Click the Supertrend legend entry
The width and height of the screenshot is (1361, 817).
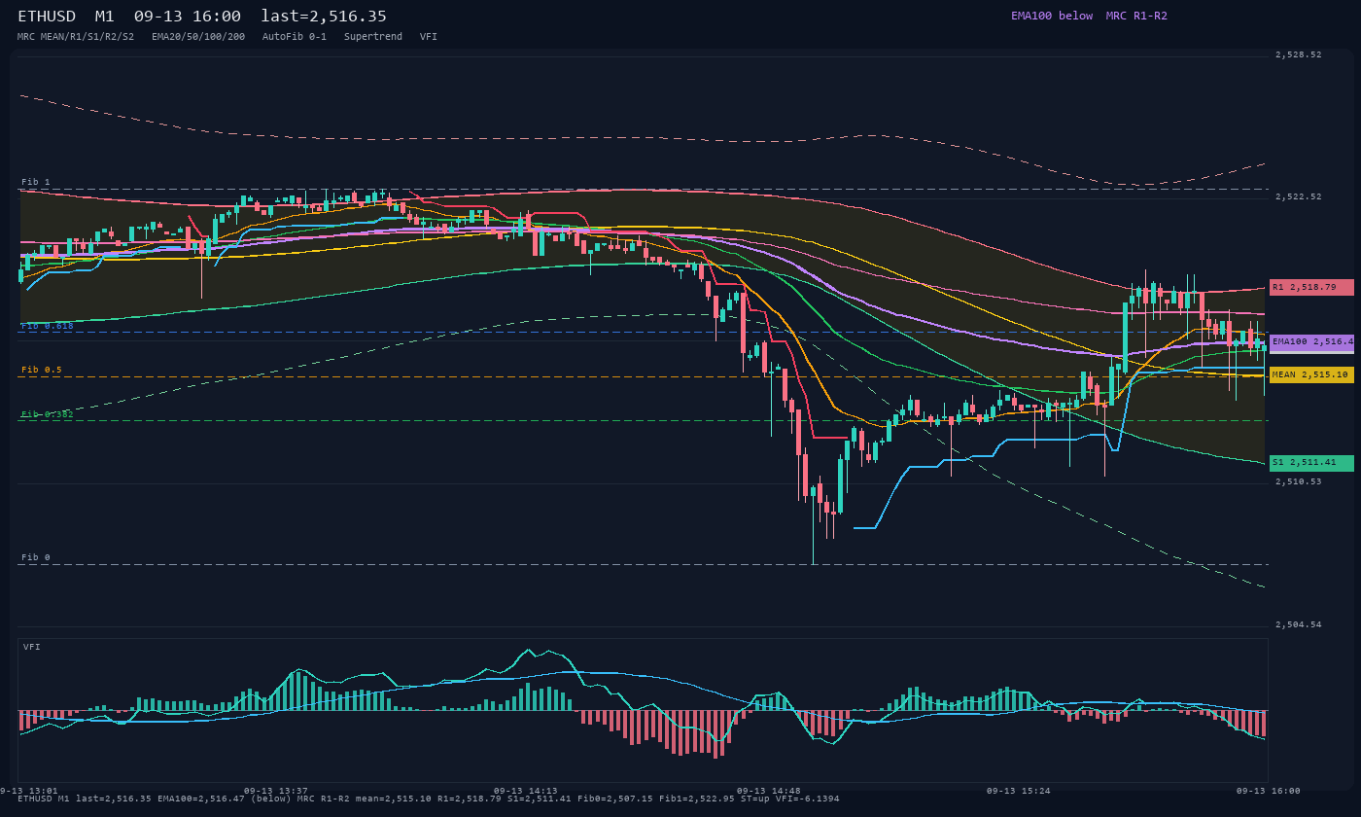[373, 36]
